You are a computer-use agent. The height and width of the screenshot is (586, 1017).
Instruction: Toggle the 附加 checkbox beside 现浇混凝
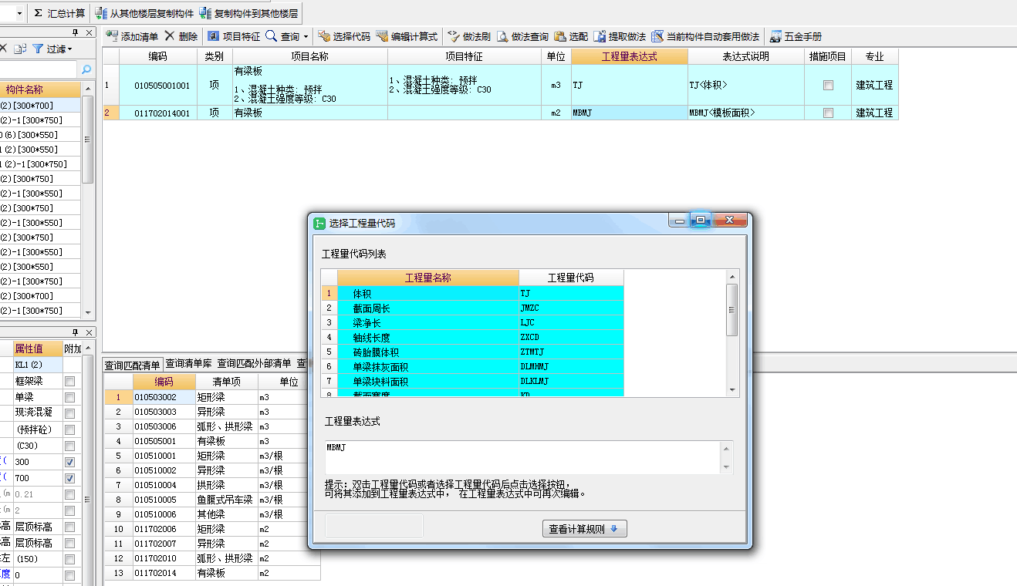click(x=70, y=413)
